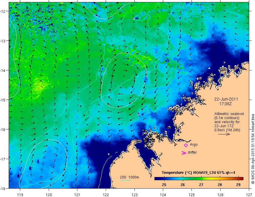Click the magenta drifter arrow legend icon

[x=184, y=153]
